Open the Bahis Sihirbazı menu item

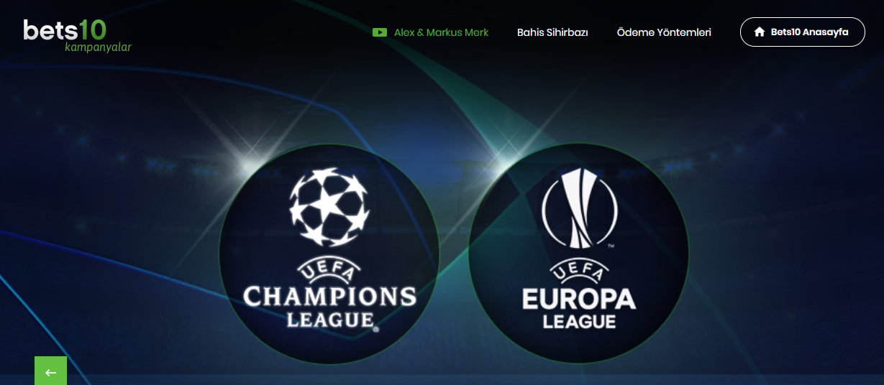point(552,32)
